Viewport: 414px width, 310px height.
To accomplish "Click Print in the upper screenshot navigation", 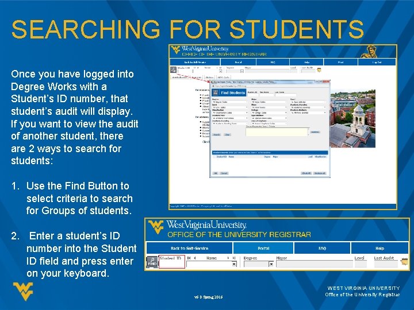I will [340, 62].
